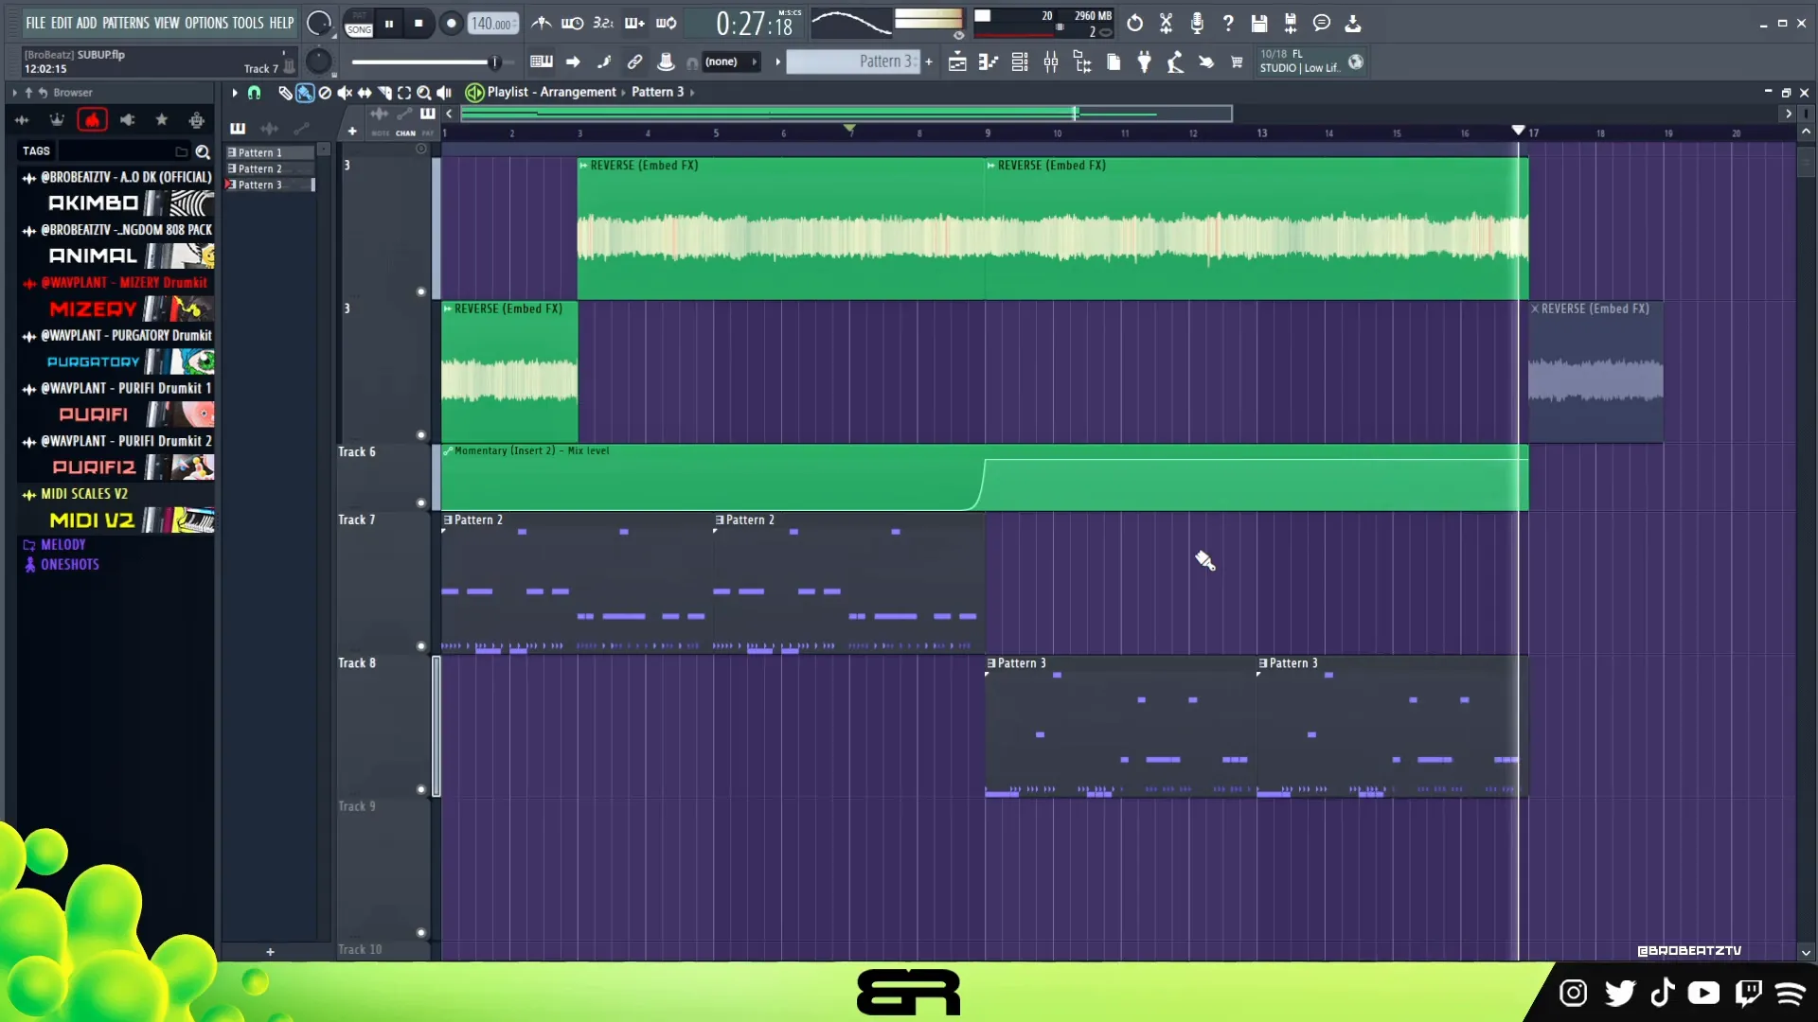This screenshot has height=1022, width=1818.
Task: Open the Pattern 3 selector dropdown
Action: [x=852, y=62]
